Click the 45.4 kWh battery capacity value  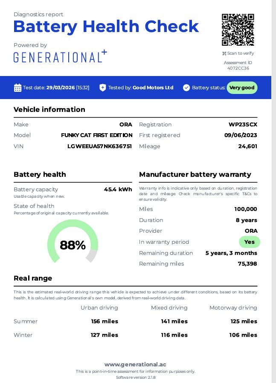tap(118, 190)
